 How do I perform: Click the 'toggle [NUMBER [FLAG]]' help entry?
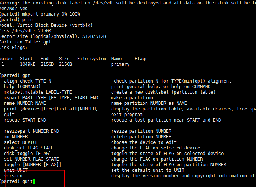click(x=33, y=165)
